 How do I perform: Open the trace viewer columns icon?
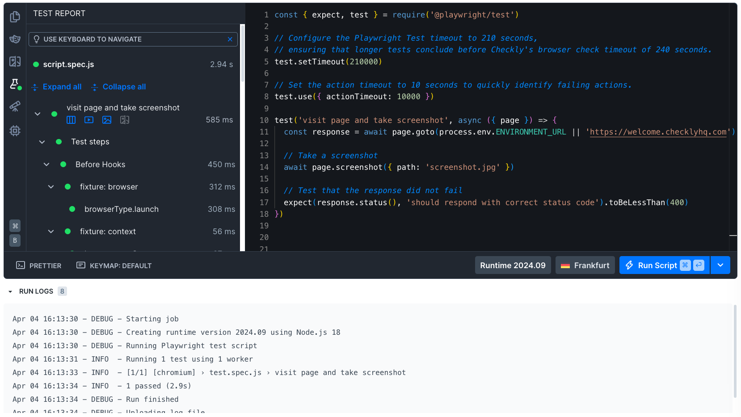(x=71, y=120)
